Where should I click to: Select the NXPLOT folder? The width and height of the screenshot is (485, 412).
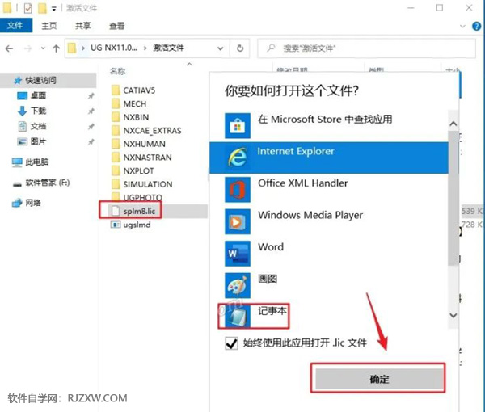point(138,171)
